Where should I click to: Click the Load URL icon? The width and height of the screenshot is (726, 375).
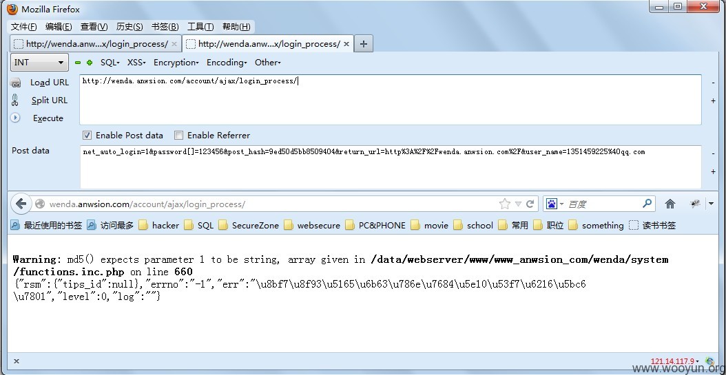click(x=15, y=83)
